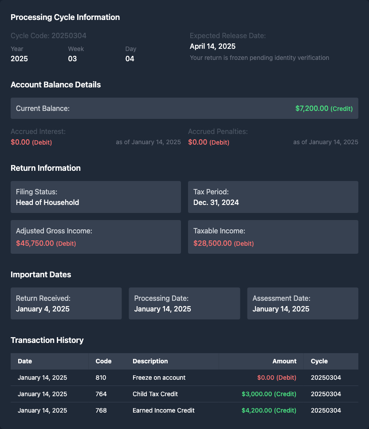Click the Amount column header
The width and height of the screenshot is (369, 429).
284,361
